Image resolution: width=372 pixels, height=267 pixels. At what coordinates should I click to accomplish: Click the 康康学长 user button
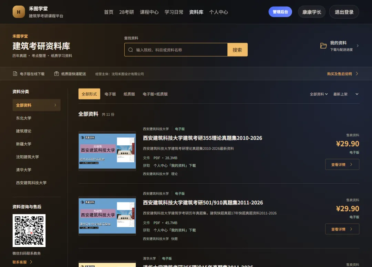tap(312, 12)
